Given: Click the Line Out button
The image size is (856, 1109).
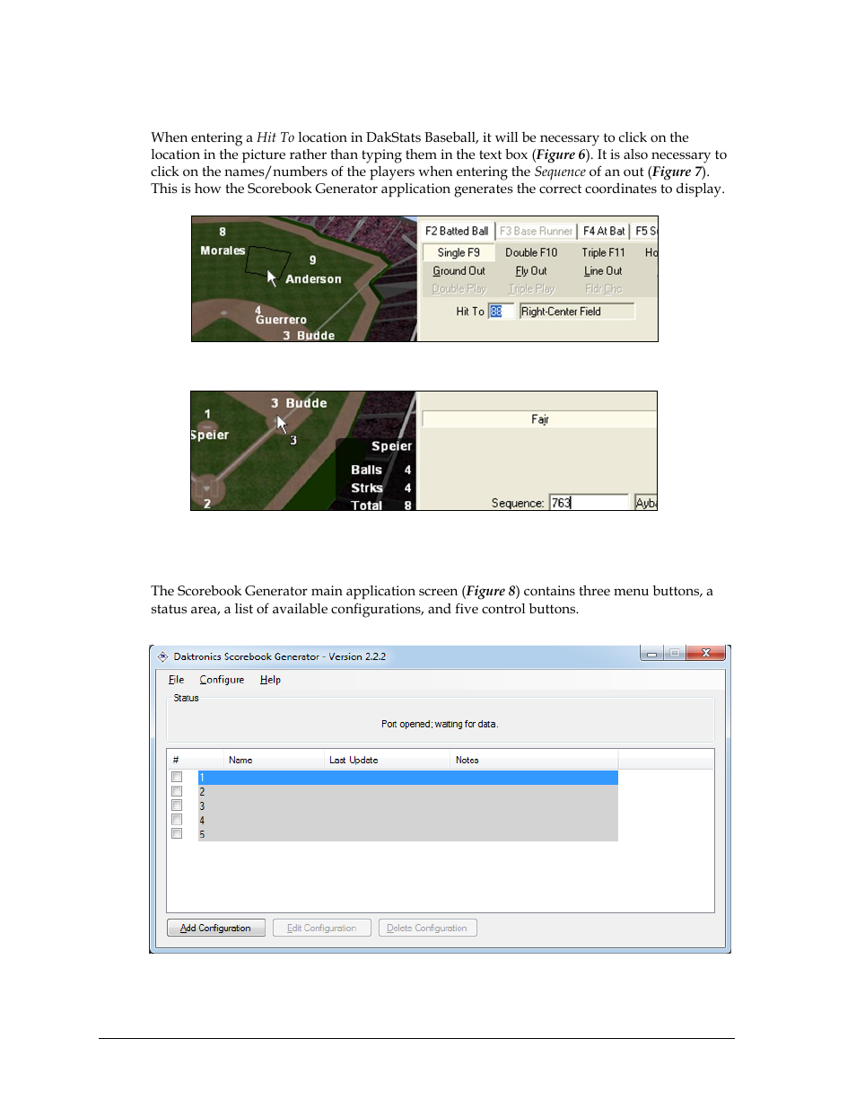Looking at the screenshot, I should point(603,271).
